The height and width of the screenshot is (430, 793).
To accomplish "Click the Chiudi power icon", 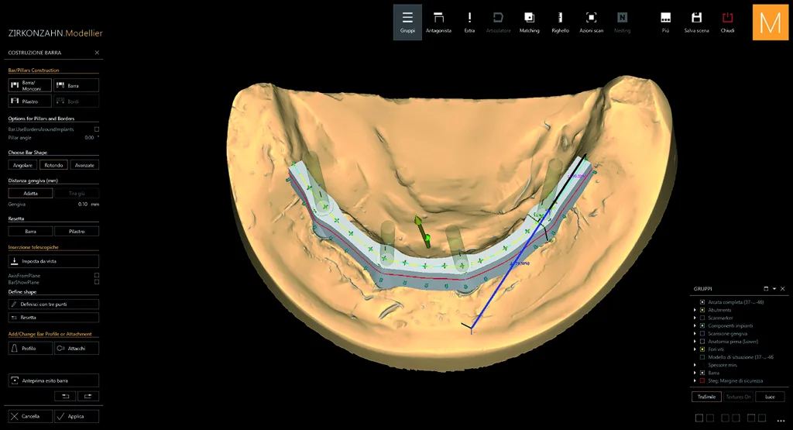I will point(727,22).
